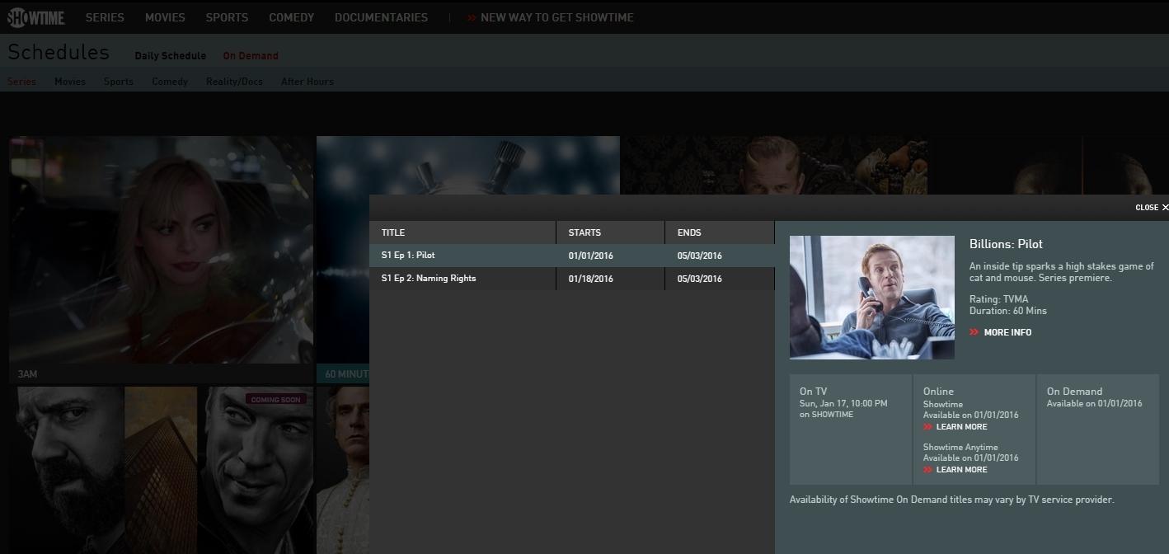Click the Duration: 60 Mins text

tap(1008, 311)
